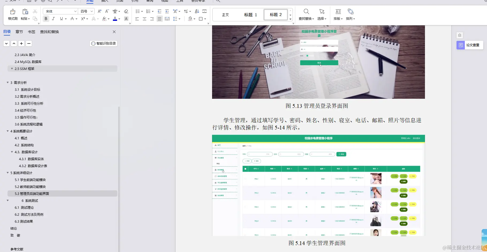
Task: Click the paragraph shading paint bucket
Action: click(190, 19)
